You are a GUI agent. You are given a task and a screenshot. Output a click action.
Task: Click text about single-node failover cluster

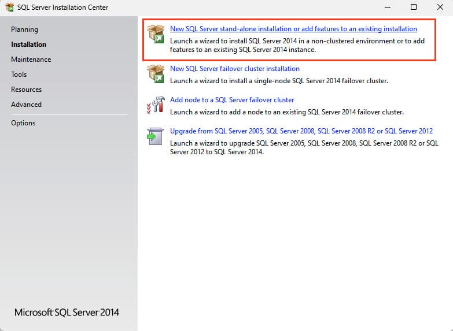[x=279, y=81]
